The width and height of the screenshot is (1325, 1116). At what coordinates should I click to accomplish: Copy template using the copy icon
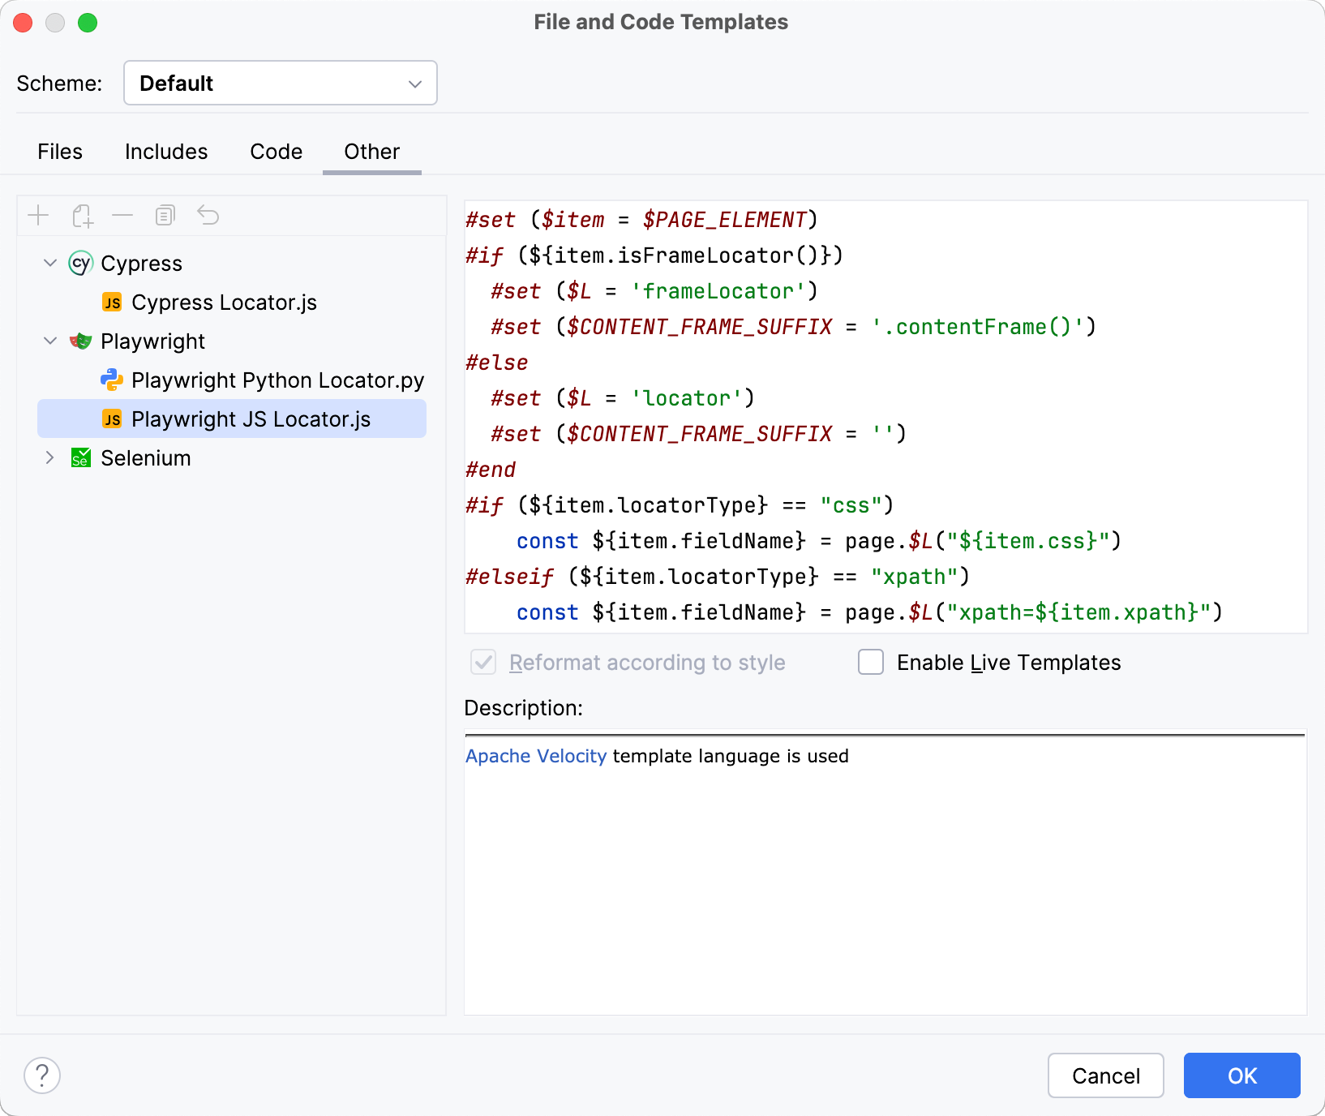(165, 215)
